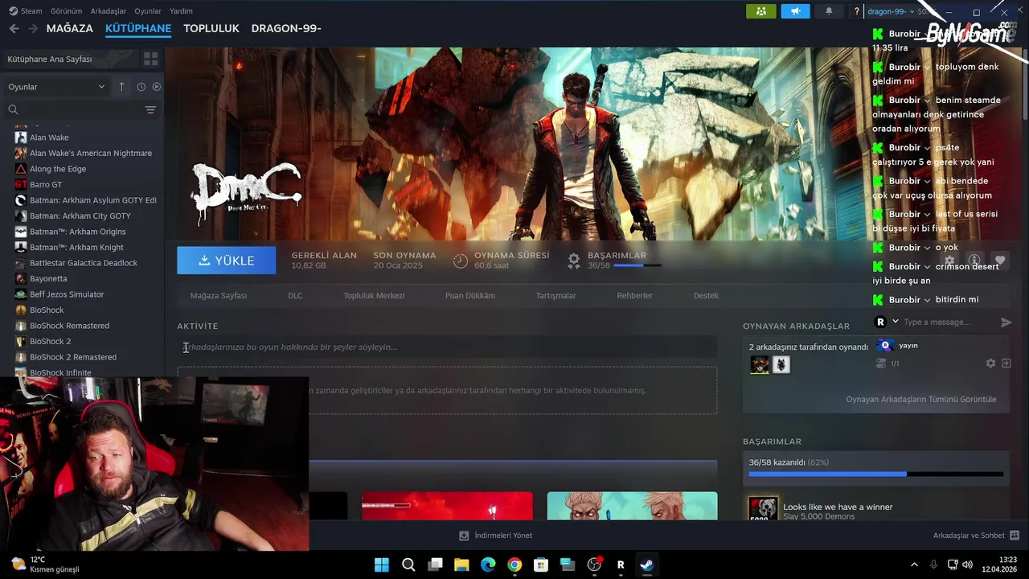Select Bayonetta in the game list
The image size is (1029, 579).
[x=48, y=278]
